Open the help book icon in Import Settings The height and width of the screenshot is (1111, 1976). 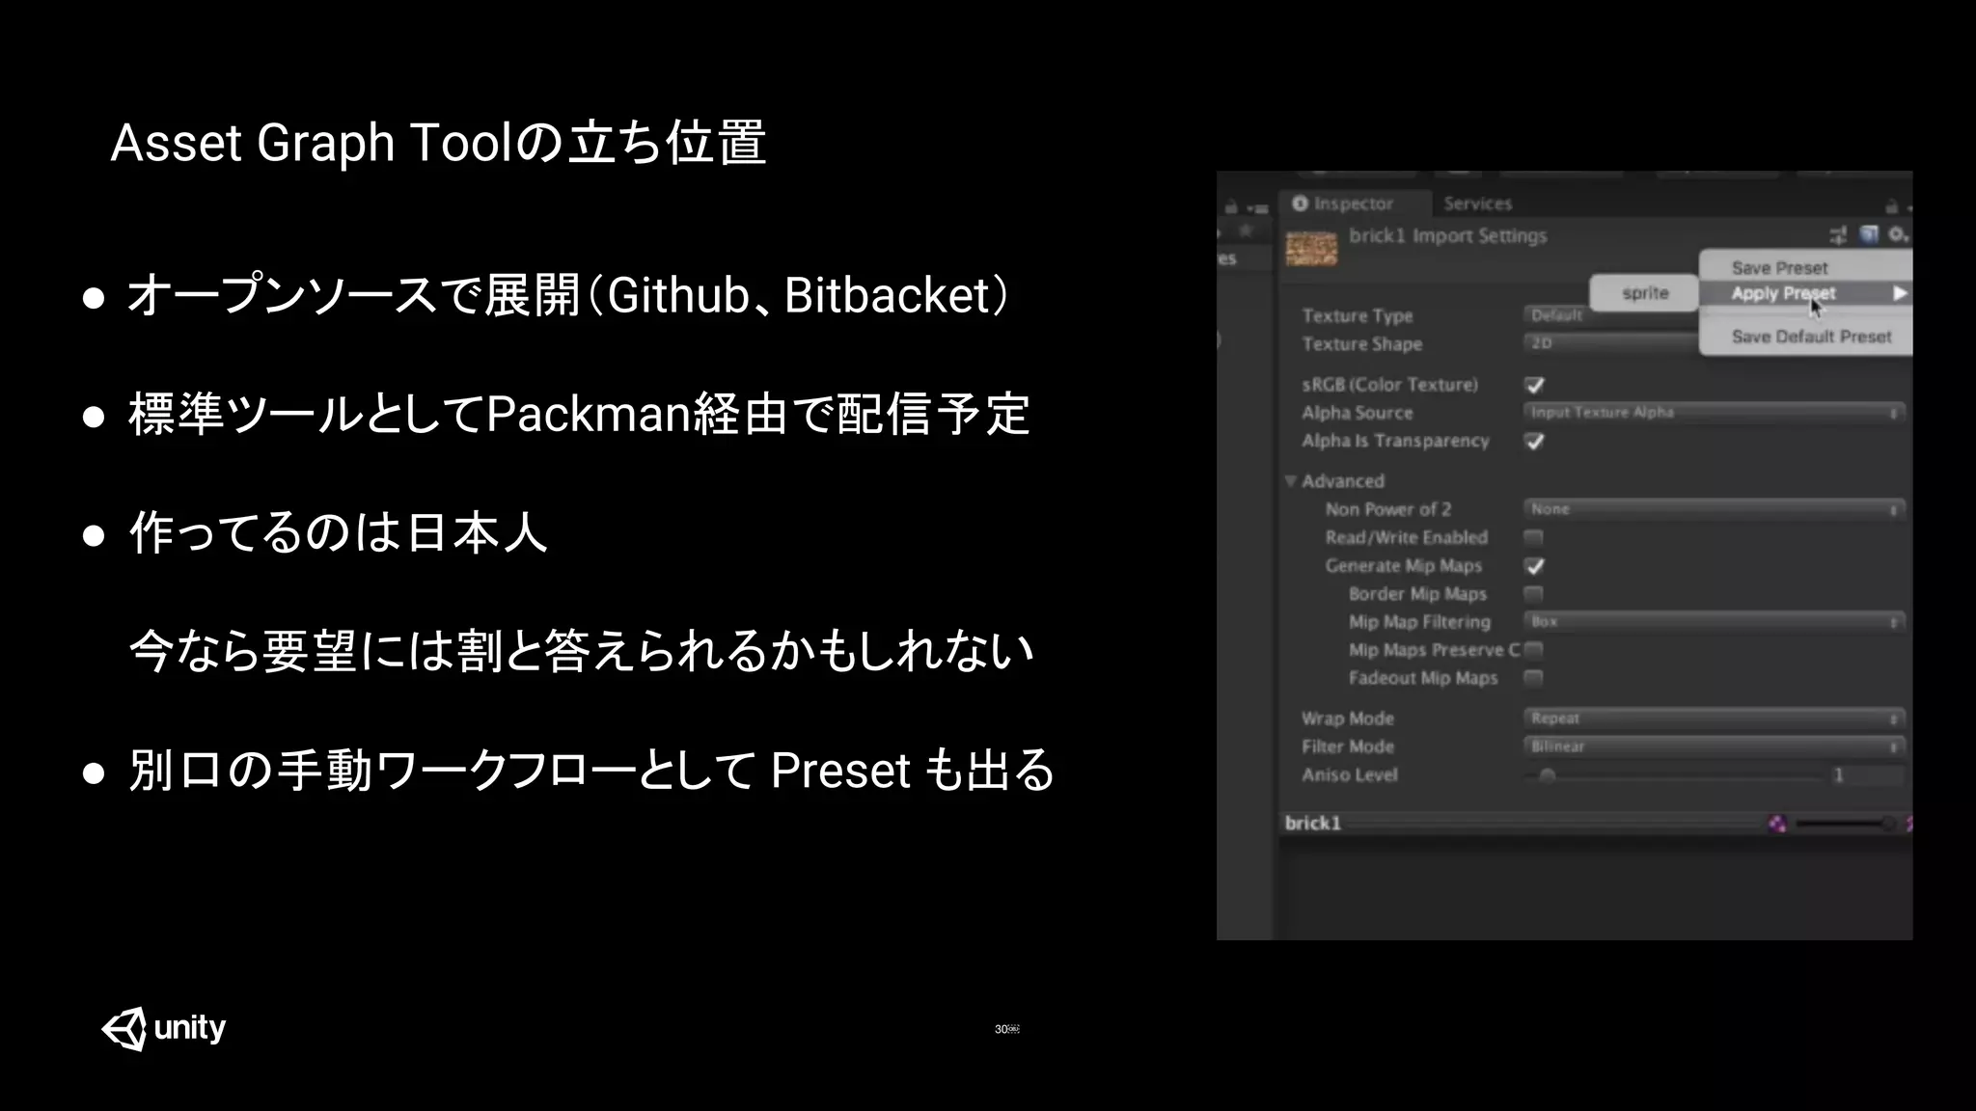[1869, 234]
